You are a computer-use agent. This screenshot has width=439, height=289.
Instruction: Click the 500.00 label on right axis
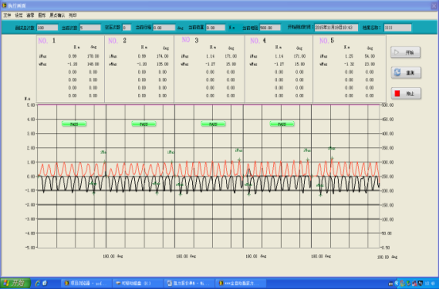coord(388,105)
